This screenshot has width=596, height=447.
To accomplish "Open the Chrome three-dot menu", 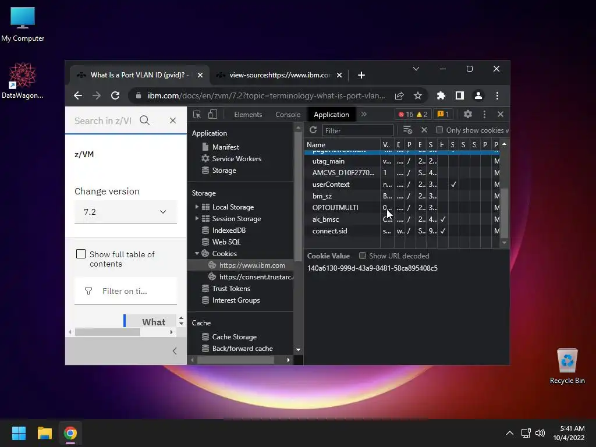I will tap(497, 96).
